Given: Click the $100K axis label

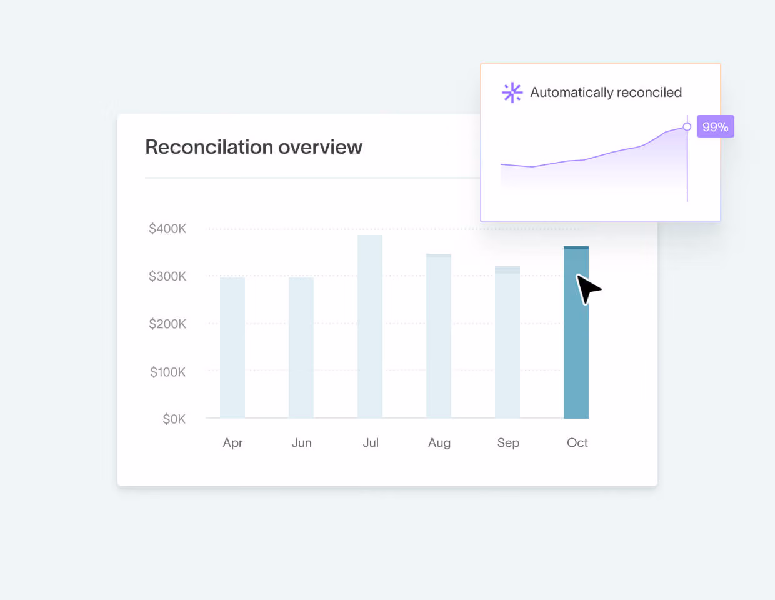Looking at the screenshot, I should point(167,372).
